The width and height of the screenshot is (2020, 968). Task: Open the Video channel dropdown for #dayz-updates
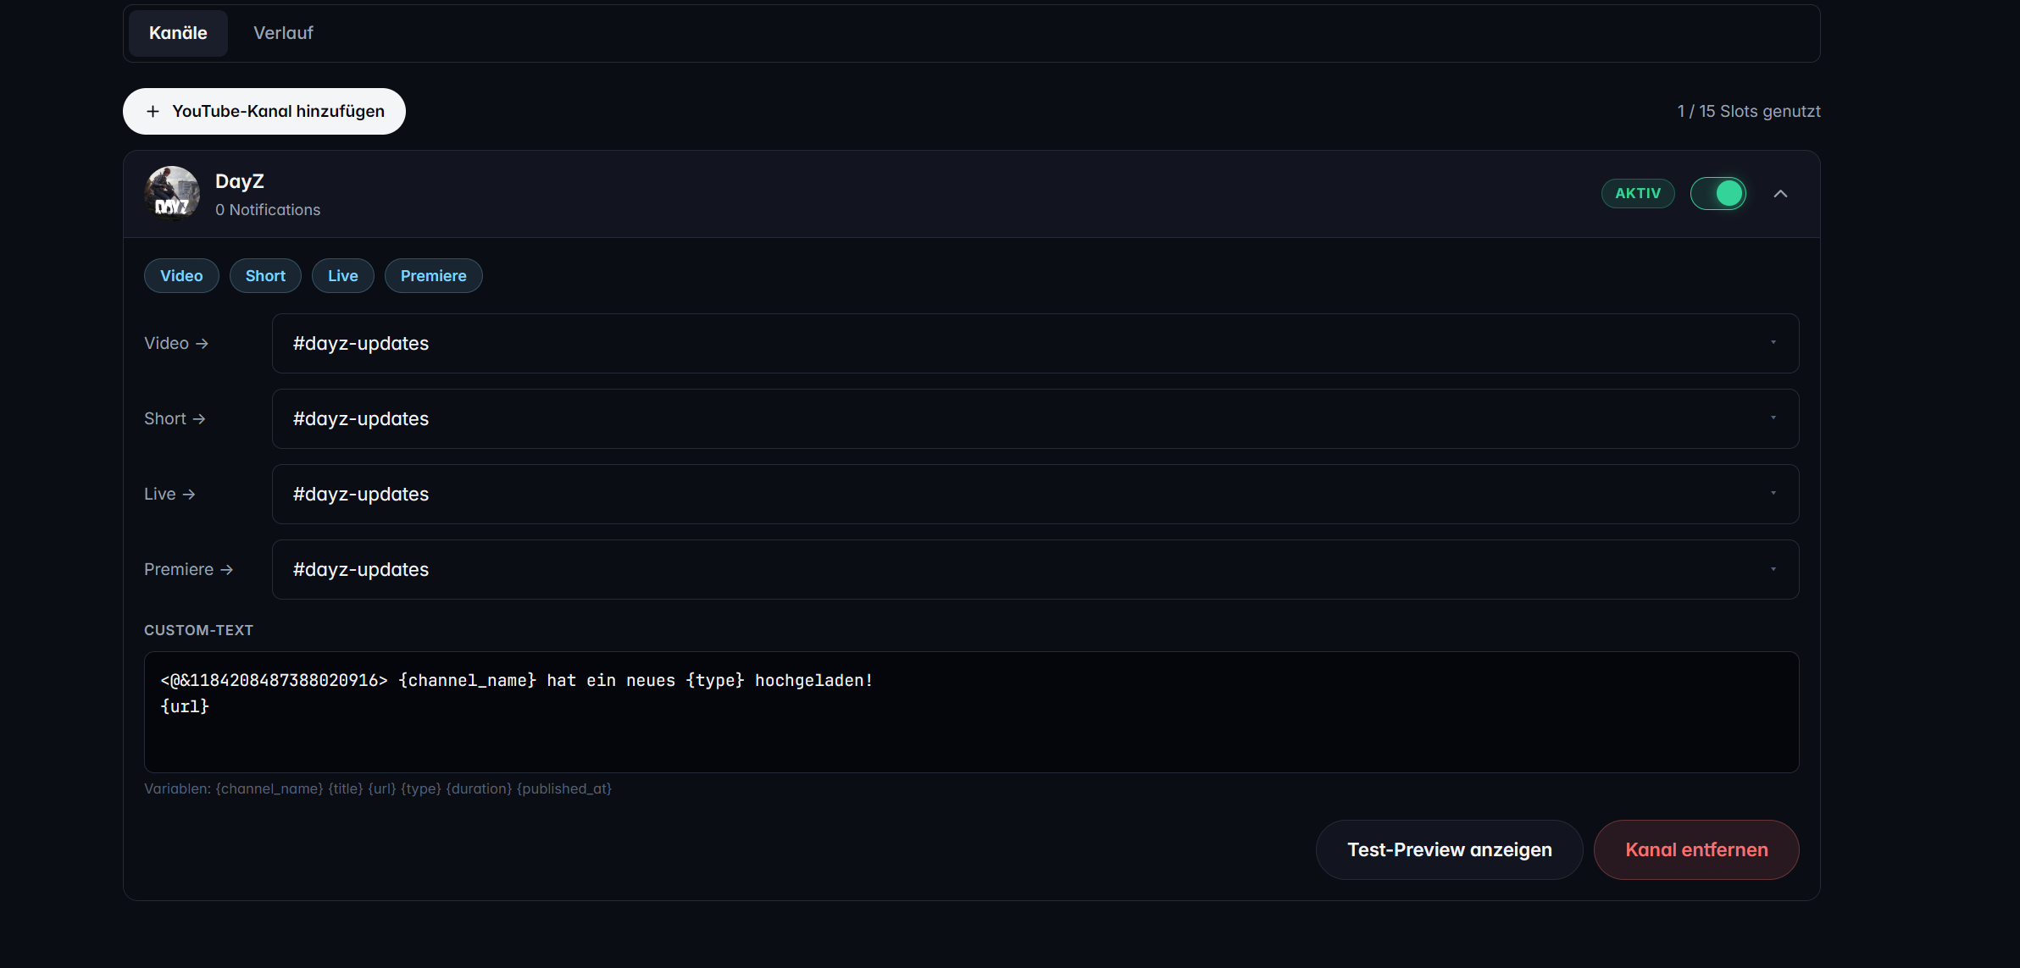point(1775,343)
